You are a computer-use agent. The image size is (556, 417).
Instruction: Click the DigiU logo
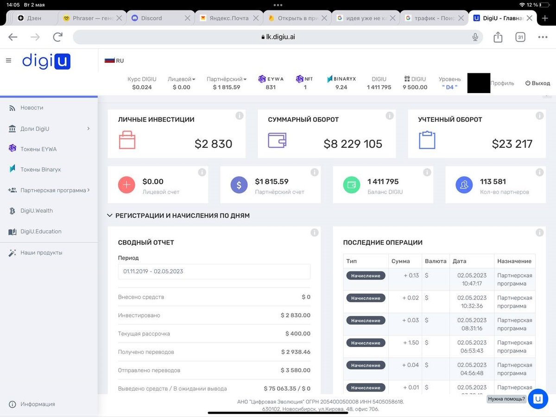[46, 61]
